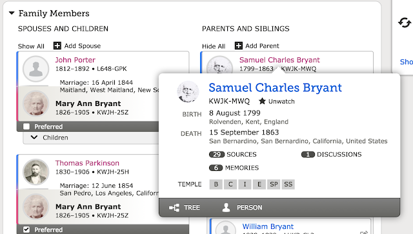The height and width of the screenshot is (234, 413).
Task: Open William Bryant's name link
Action: point(268,226)
